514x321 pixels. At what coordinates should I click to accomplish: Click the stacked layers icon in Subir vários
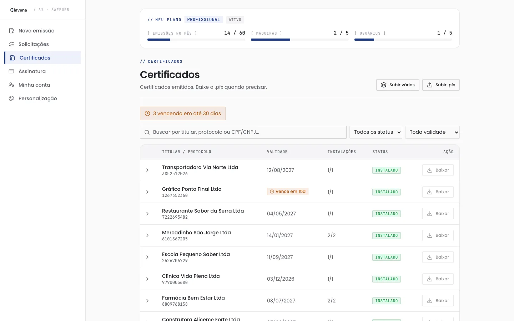[x=384, y=85]
